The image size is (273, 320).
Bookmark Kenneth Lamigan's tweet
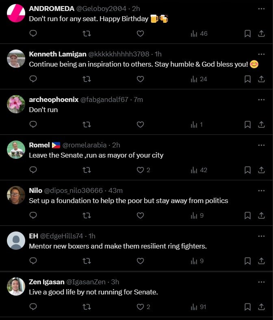click(247, 79)
